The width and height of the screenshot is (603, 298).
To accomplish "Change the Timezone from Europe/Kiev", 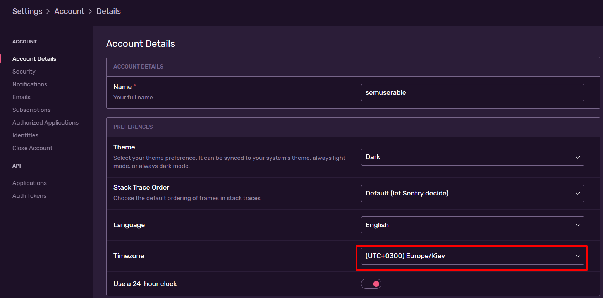I will point(472,256).
